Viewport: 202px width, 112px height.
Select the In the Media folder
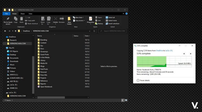(45, 57)
